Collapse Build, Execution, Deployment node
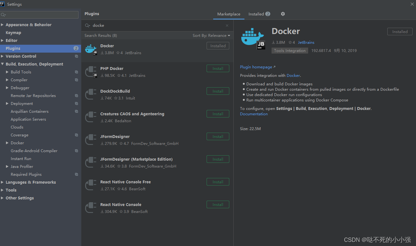This screenshot has height=246, width=416. [2, 64]
